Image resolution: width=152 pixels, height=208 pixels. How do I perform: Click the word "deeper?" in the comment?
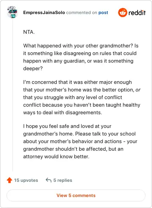tap(33, 69)
